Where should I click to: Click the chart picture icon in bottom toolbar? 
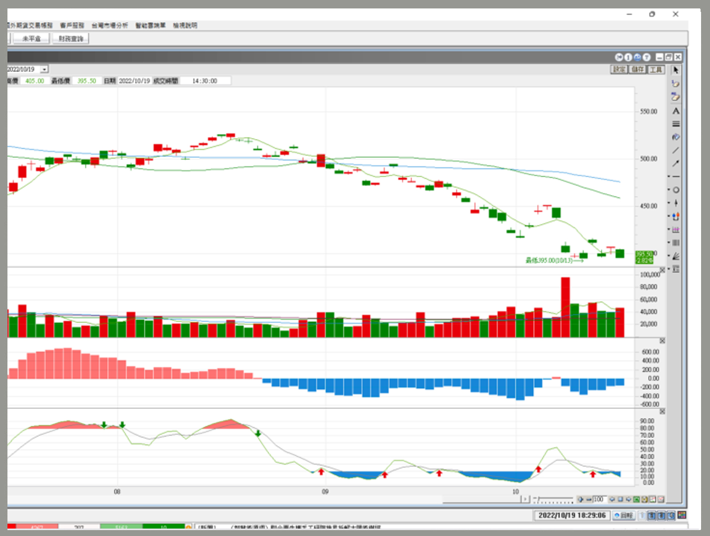coord(653,499)
